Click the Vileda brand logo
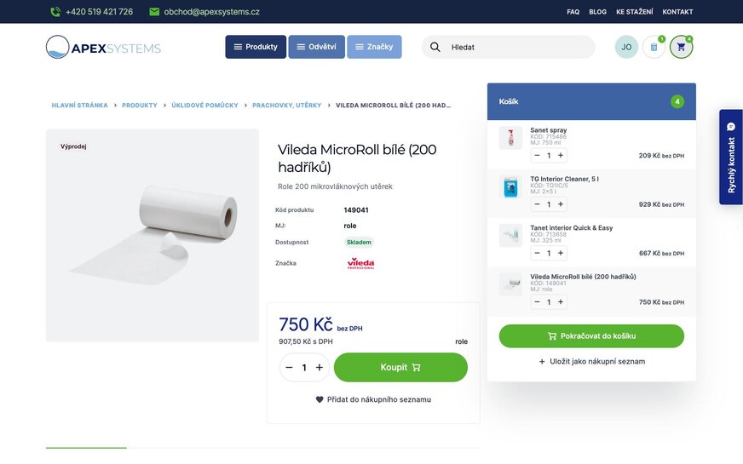Screen dimensions: 743x464 pos(360,263)
